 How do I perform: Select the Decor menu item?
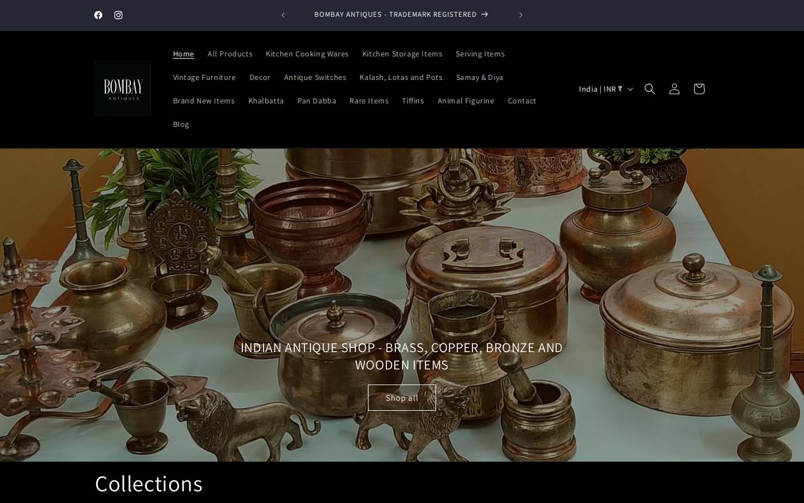(x=260, y=77)
